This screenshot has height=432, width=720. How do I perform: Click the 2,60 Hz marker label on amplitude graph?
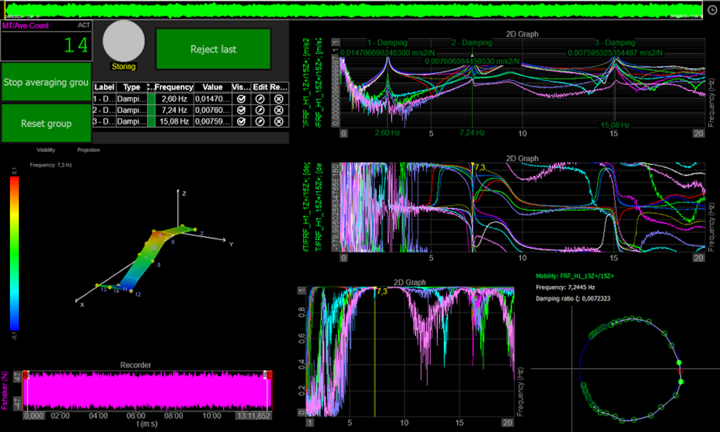coord(387,133)
